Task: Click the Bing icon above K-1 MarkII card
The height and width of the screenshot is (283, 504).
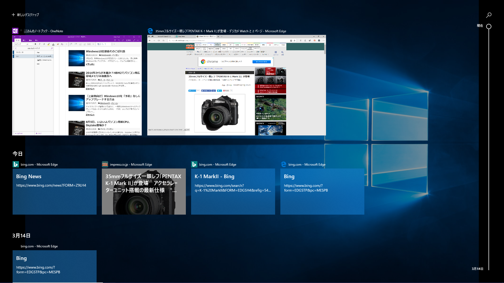Action: [x=194, y=164]
